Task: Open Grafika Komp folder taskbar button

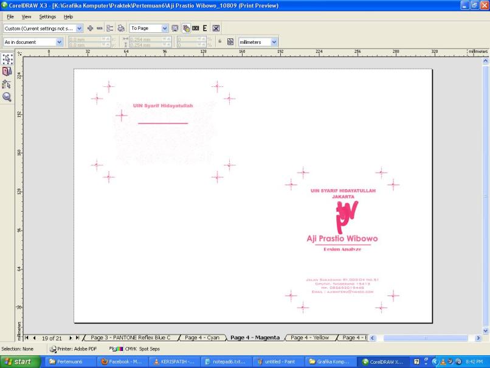Action: coord(330,362)
